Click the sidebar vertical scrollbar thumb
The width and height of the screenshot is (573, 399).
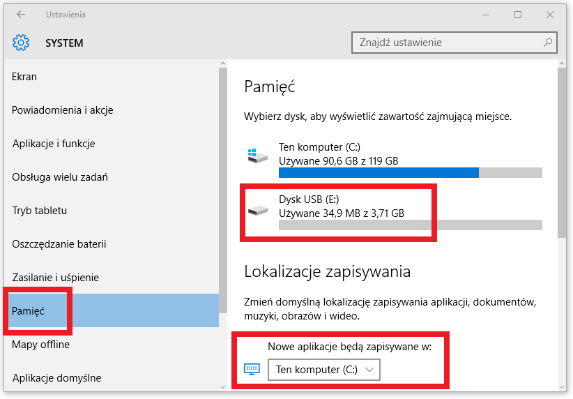pos(223,190)
